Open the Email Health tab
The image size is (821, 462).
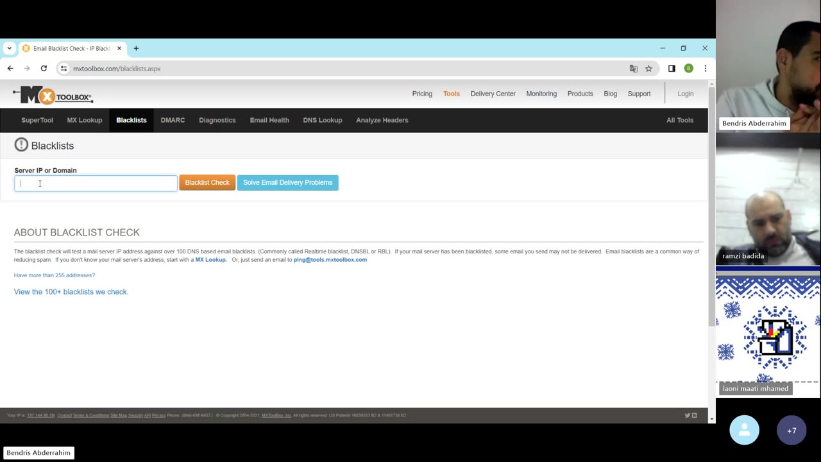[269, 120]
